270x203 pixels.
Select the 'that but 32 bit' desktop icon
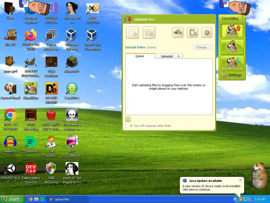click(72, 12)
